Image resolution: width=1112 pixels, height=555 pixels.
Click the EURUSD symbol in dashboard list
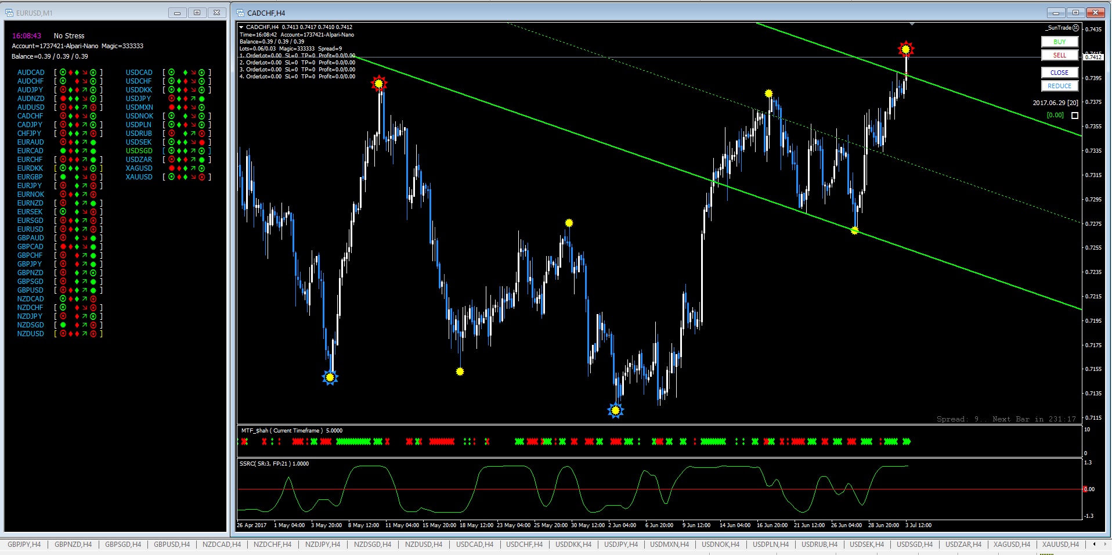(x=30, y=229)
